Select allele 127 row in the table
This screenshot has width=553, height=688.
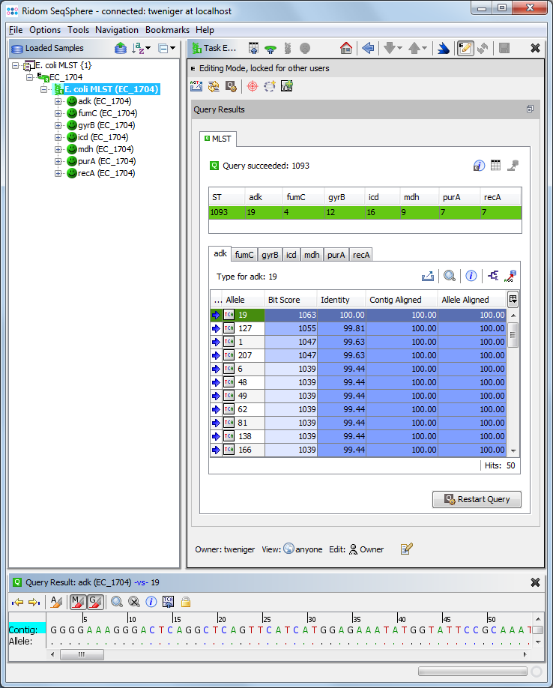pyautogui.click(x=245, y=328)
